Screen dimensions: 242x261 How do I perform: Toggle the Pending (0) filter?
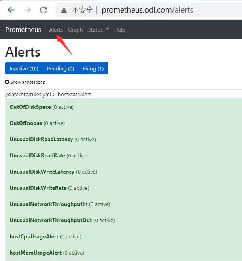tap(61, 68)
